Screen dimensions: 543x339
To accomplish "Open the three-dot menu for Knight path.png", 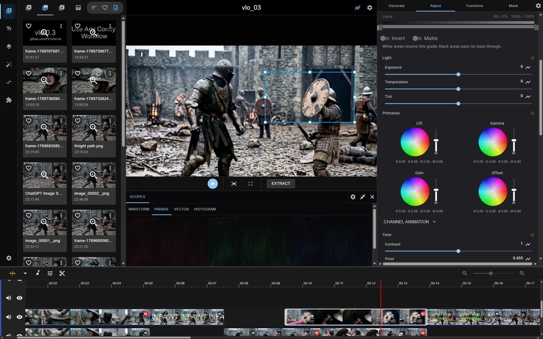I will pyautogui.click(x=110, y=121).
